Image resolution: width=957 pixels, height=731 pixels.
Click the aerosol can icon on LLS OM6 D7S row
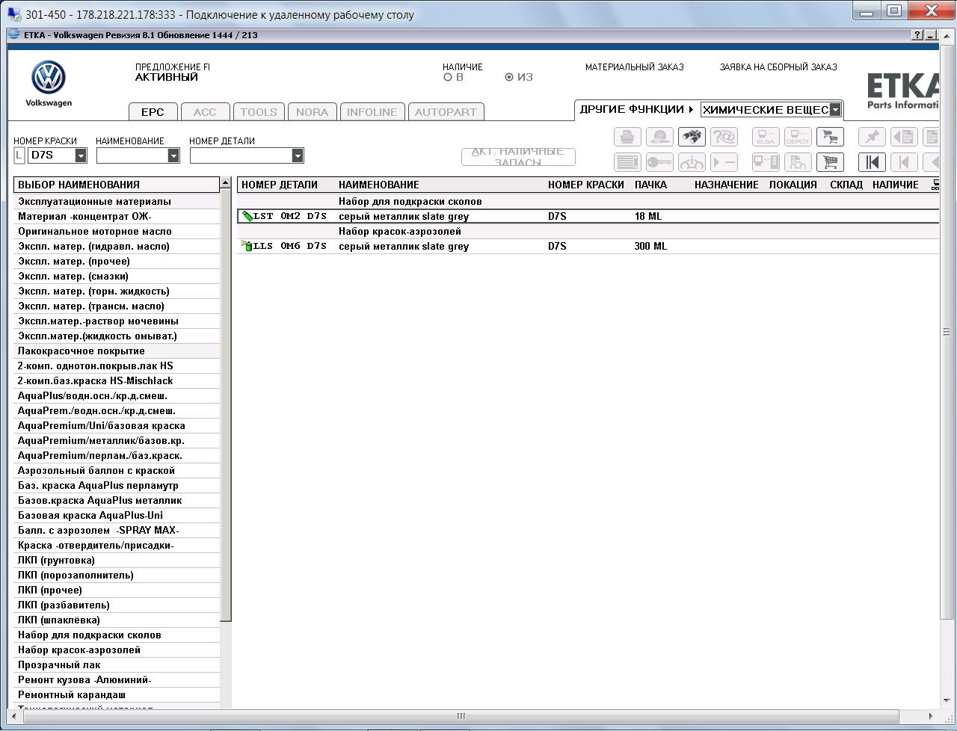[247, 246]
